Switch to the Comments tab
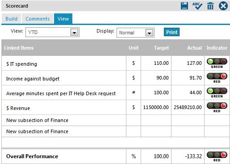230x164 pixels. 38,19
